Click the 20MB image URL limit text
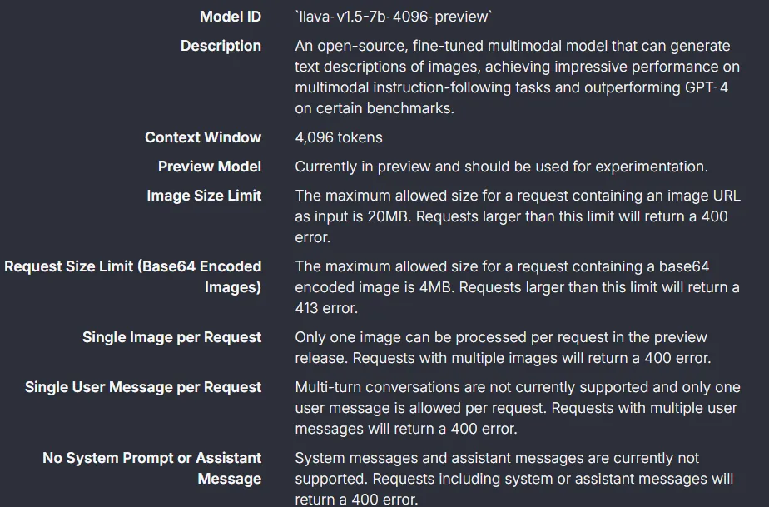This screenshot has width=769, height=507. pyautogui.click(x=518, y=216)
